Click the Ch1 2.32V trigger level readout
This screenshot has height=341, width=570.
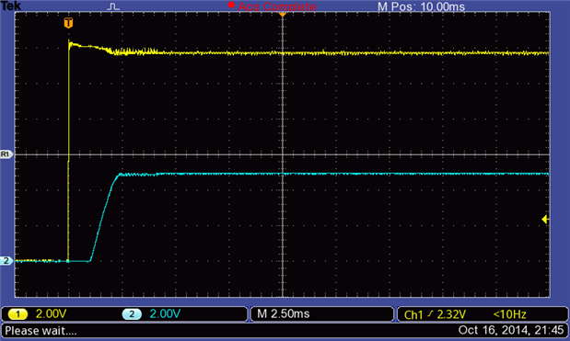435,314
